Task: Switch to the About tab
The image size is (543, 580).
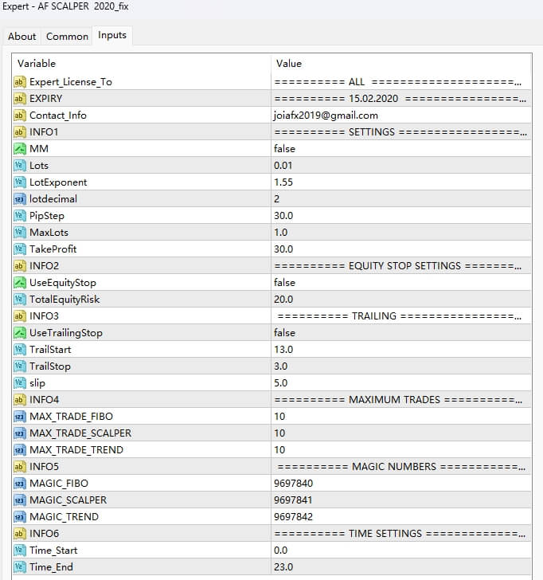Action: pyautogui.click(x=22, y=36)
